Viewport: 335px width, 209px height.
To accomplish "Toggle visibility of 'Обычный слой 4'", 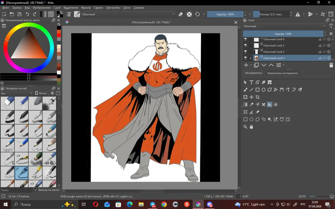I will [245, 52].
